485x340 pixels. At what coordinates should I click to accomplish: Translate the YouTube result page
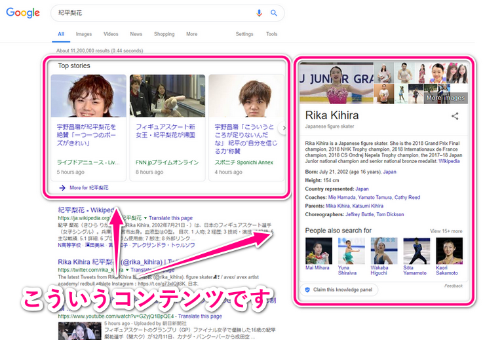click(200, 316)
